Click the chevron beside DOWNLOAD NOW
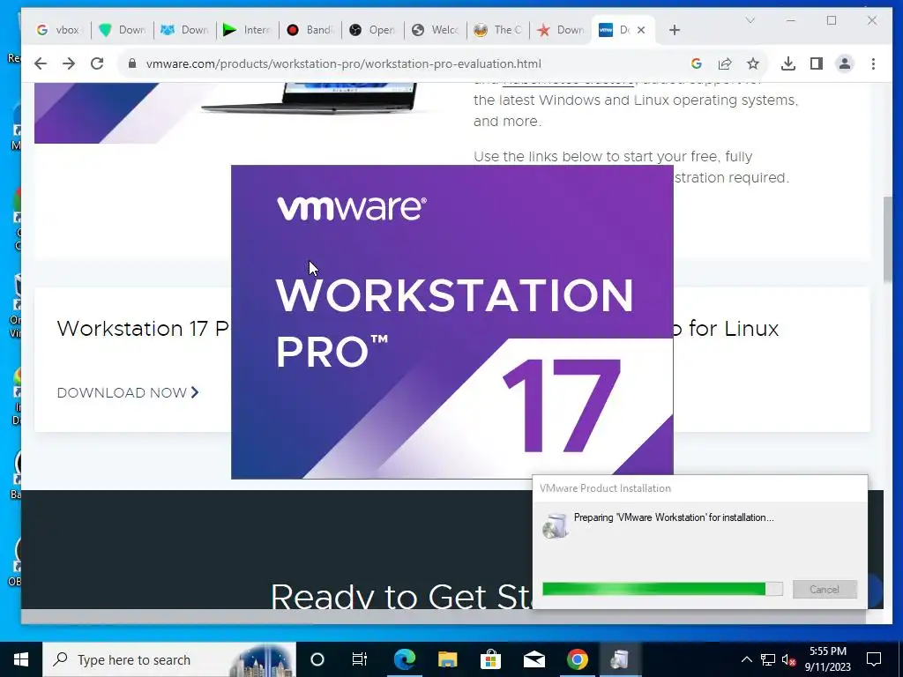This screenshot has height=677, width=903. [195, 392]
